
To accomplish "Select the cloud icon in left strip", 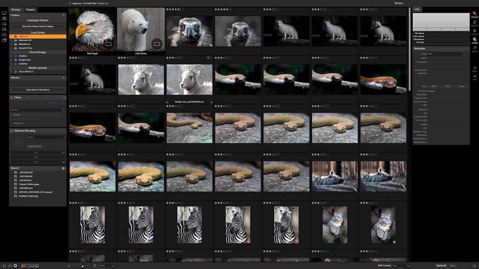I will [4, 34].
